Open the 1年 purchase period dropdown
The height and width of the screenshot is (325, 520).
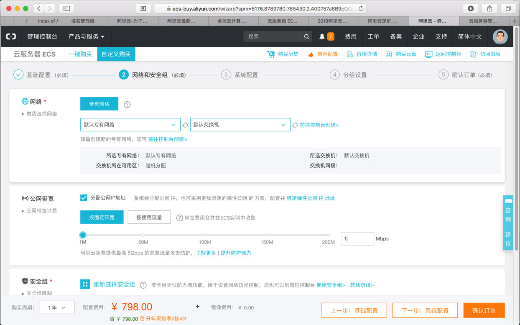(x=57, y=307)
